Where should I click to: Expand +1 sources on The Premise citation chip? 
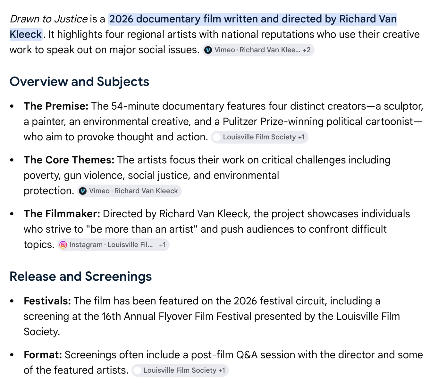[301, 137]
